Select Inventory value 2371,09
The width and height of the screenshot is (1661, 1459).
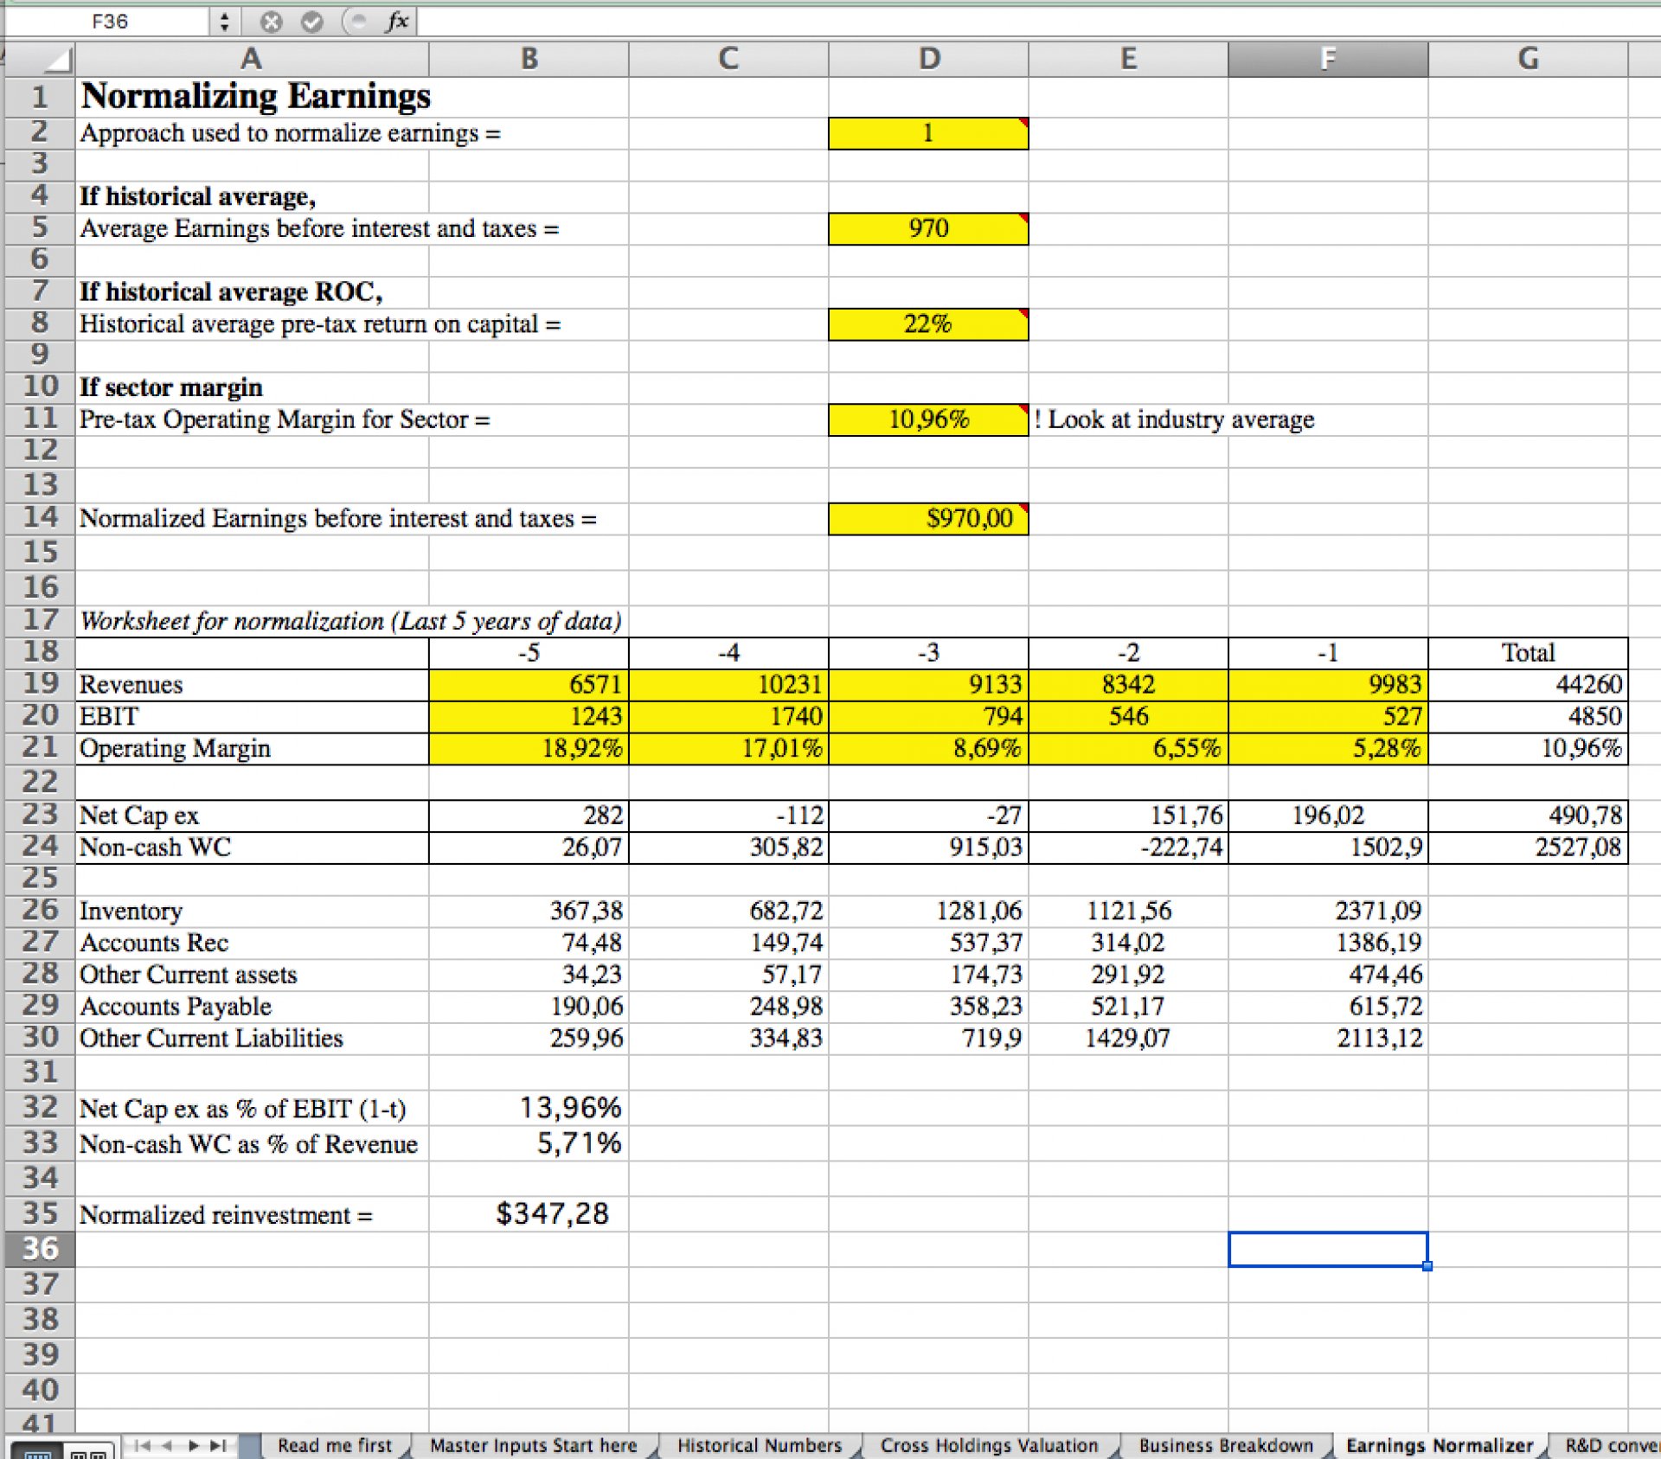1328,911
